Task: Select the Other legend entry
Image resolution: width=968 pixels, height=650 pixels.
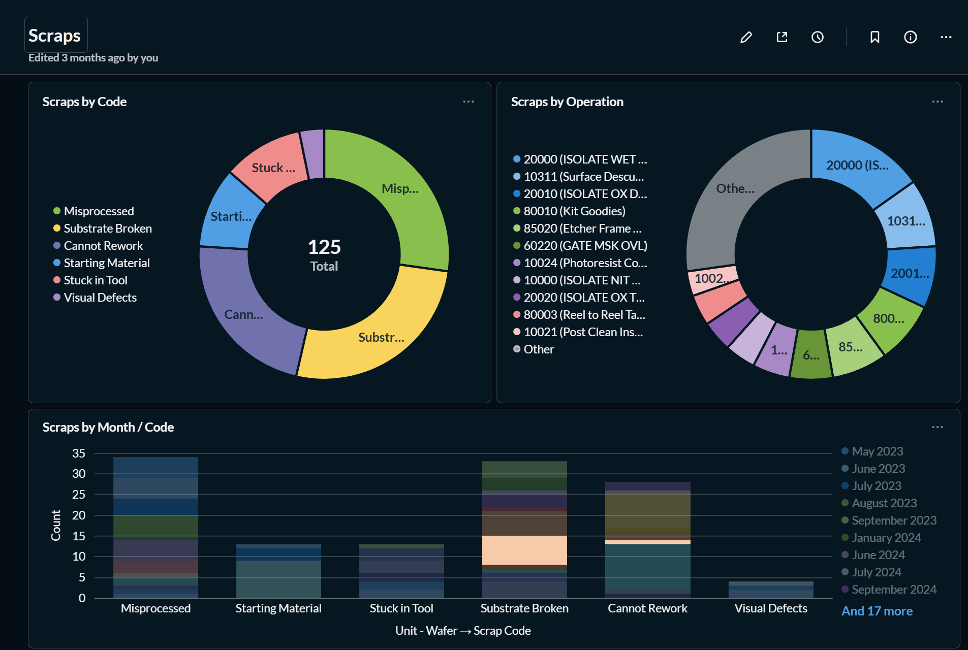Action: tap(534, 349)
